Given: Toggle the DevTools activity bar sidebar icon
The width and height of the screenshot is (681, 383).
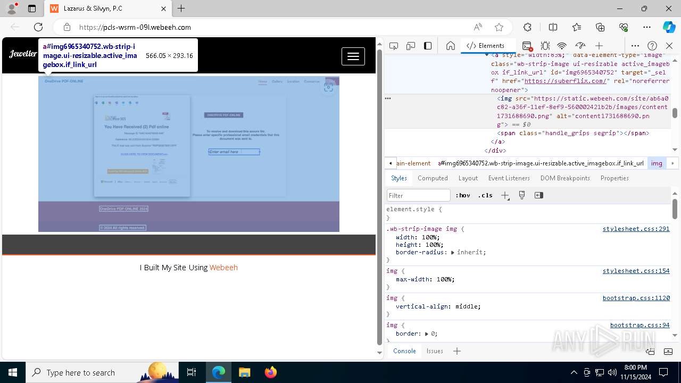Looking at the screenshot, I should tap(428, 46).
